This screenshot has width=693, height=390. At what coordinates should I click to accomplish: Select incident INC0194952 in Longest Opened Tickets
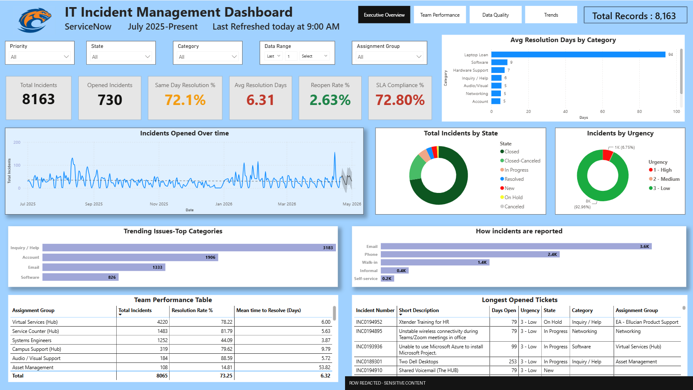click(x=518, y=322)
